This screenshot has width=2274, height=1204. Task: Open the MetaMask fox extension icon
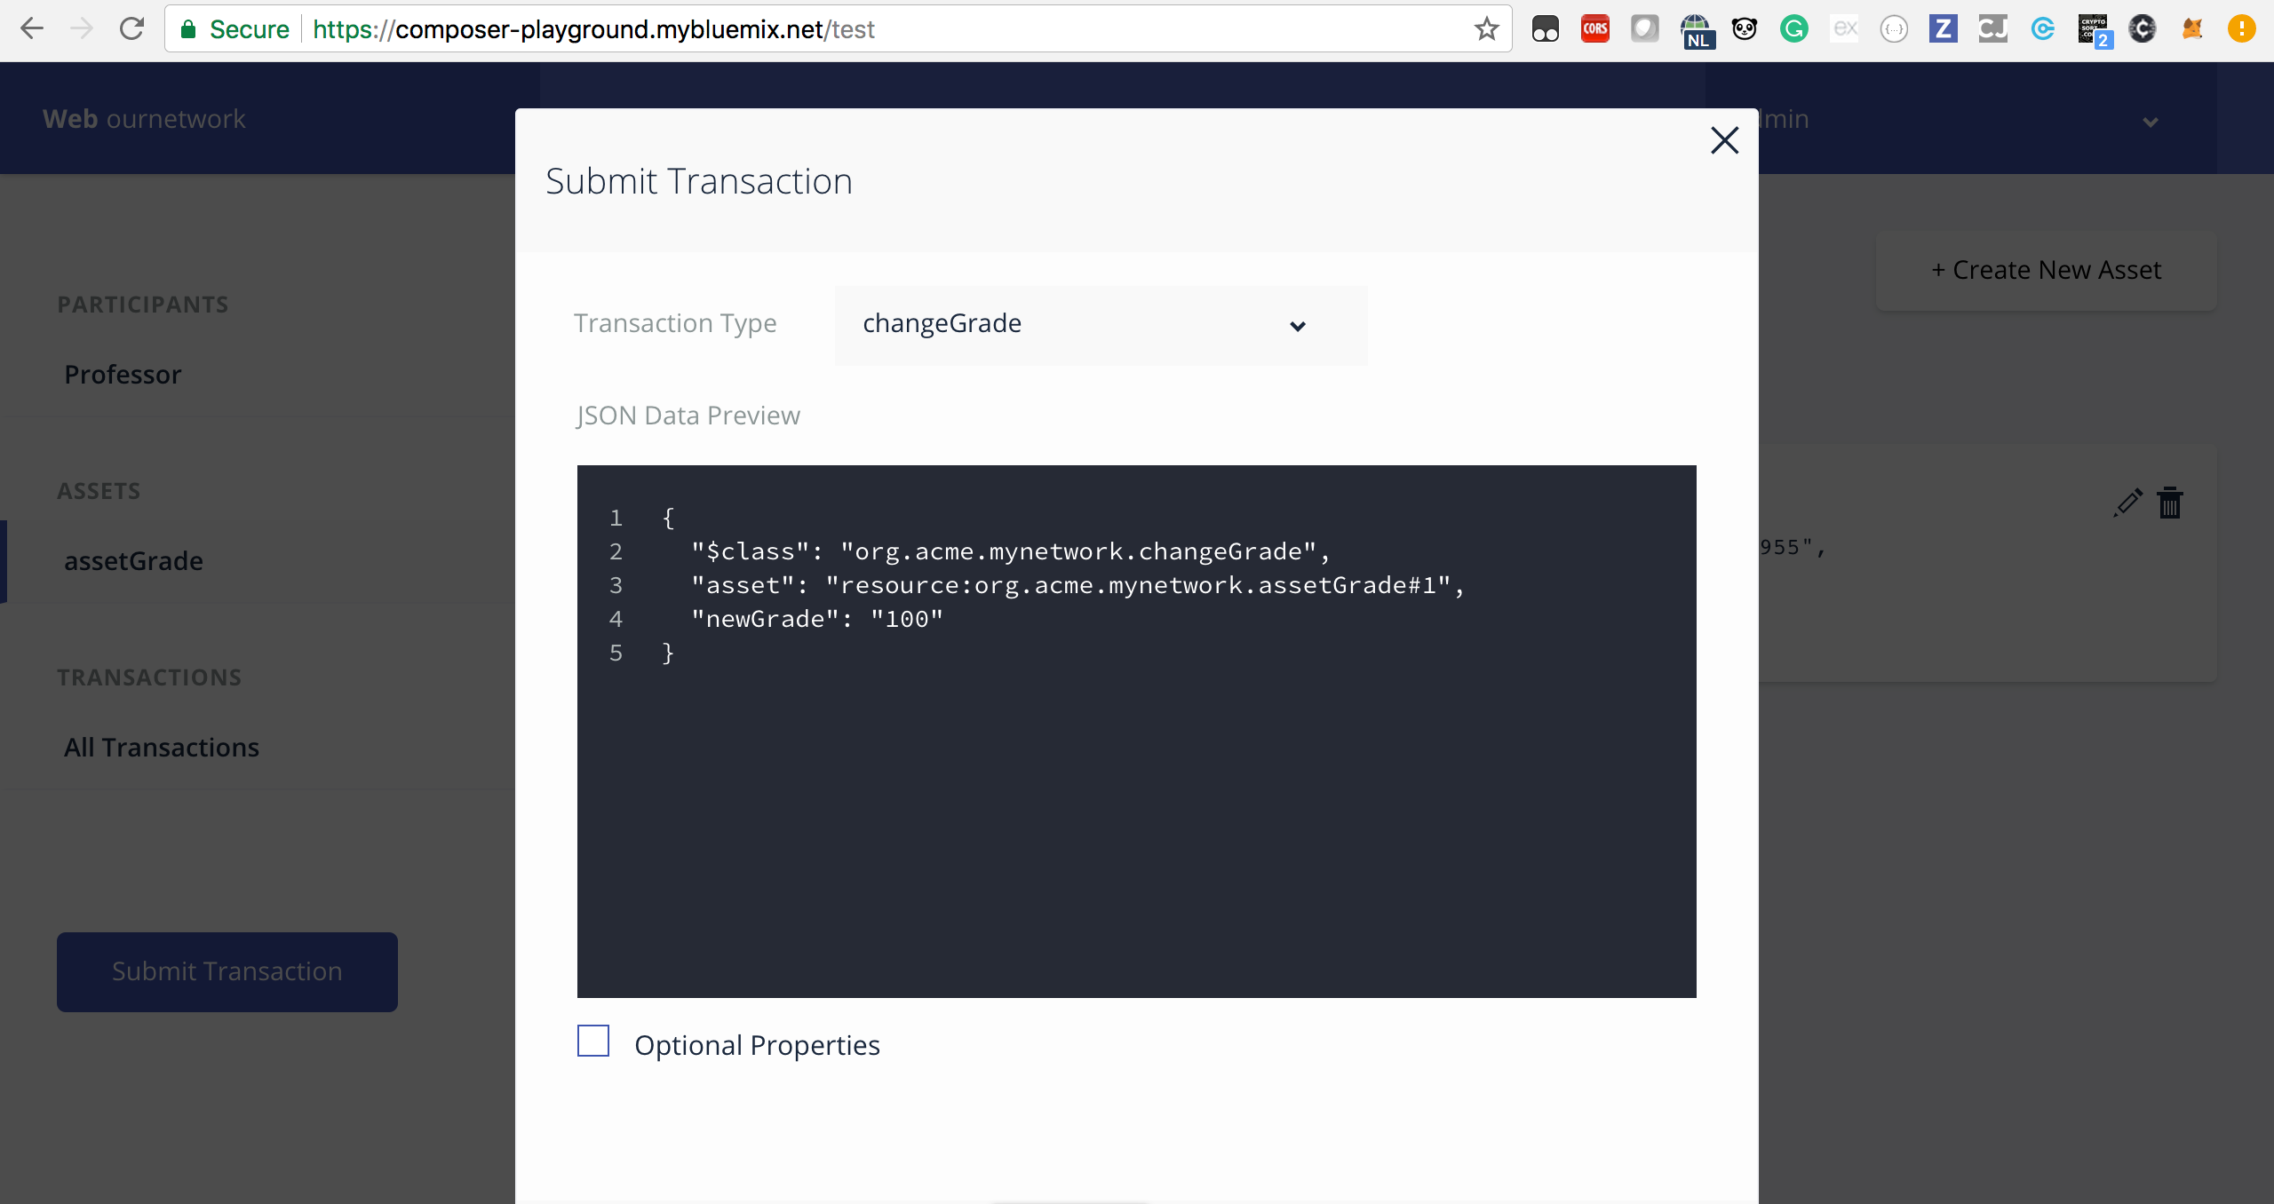click(2191, 28)
